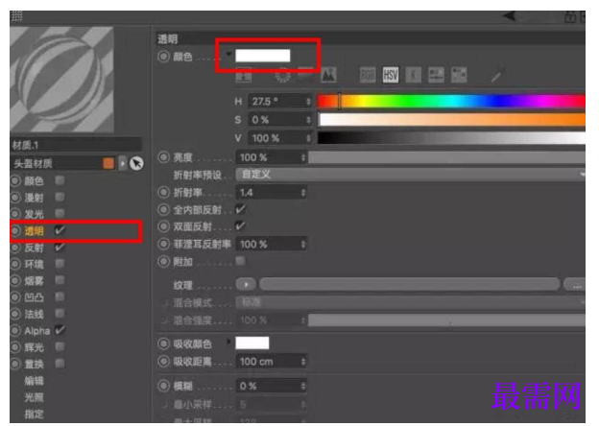The image size is (599, 426).
Task: Click the arrow button beside the layer color
Action: pyautogui.click(x=123, y=163)
